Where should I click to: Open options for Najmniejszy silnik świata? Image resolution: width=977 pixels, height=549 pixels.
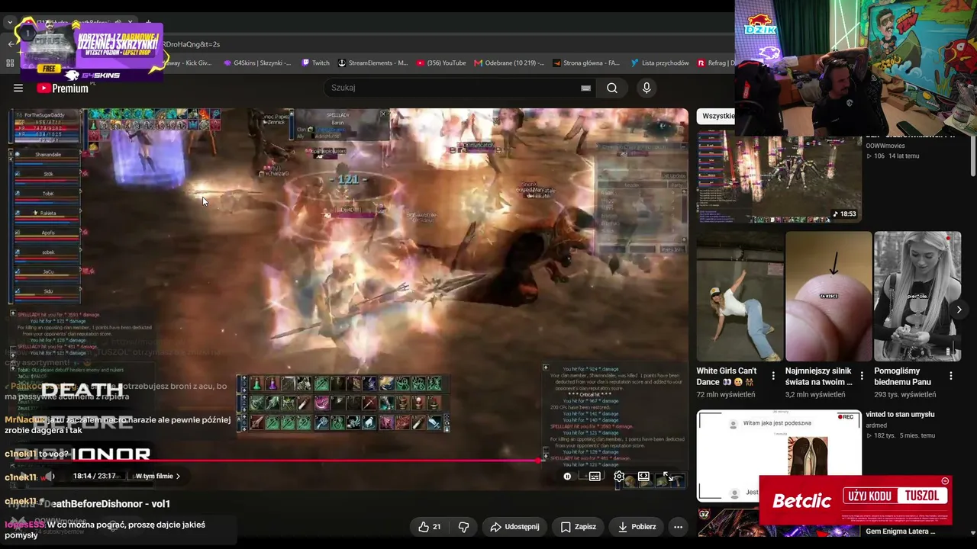862,376
